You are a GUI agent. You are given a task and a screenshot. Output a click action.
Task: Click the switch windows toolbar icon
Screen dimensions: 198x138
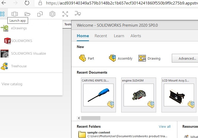15,14
